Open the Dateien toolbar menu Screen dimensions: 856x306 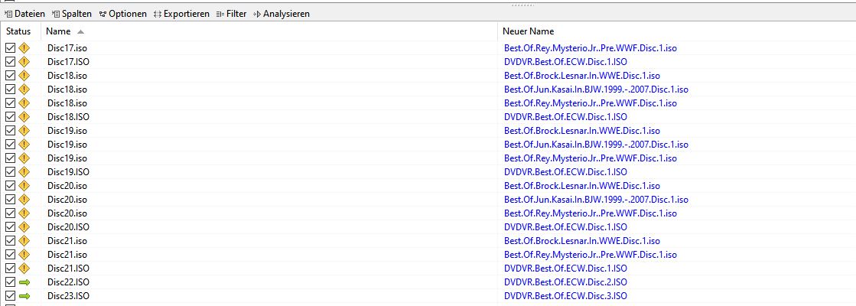(x=24, y=14)
